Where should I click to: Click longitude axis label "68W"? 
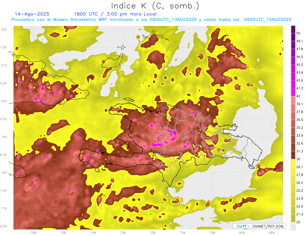[x=271, y=233]
